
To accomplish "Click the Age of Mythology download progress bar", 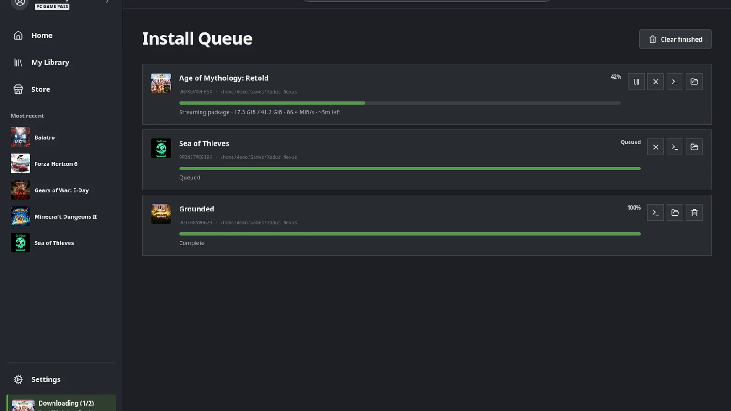I will tap(400, 103).
